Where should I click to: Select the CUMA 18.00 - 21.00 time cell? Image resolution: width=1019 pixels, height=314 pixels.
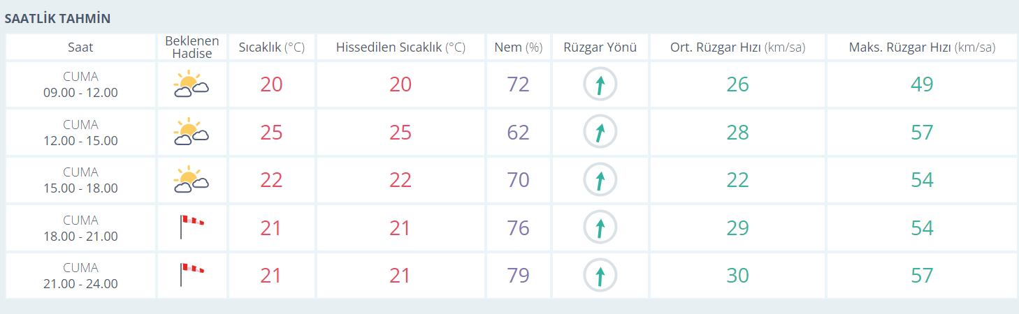tap(80, 228)
